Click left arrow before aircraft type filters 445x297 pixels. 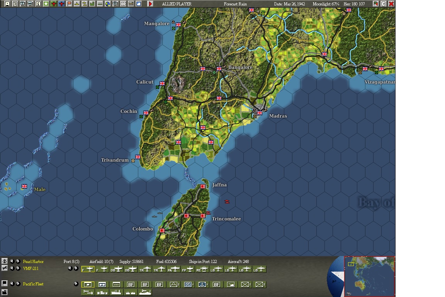click(70, 268)
